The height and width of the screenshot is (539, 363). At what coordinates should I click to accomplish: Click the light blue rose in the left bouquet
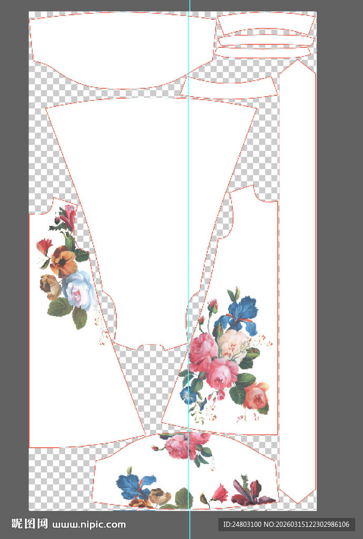[79, 290]
